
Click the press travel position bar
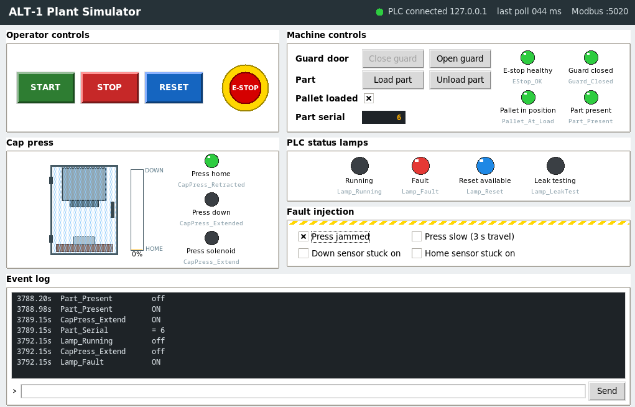pyautogui.click(x=137, y=210)
